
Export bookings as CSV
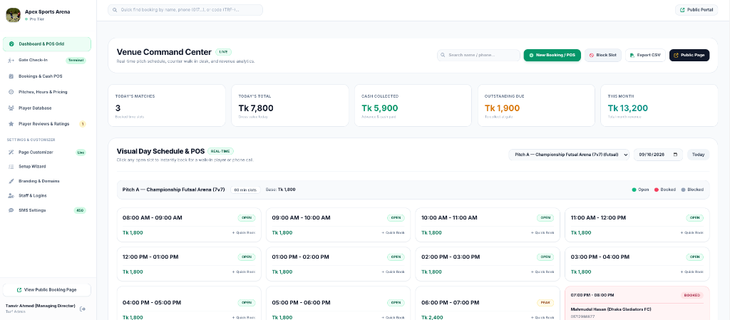pos(645,56)
